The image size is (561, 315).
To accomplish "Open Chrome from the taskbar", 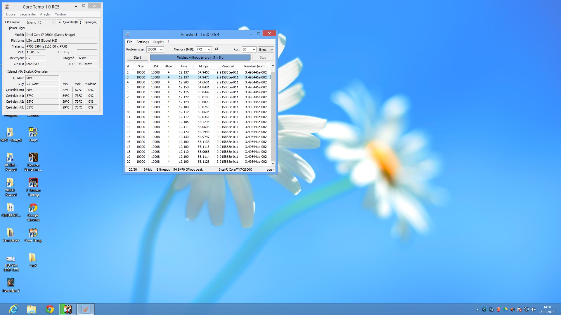I will pyautogui.click(x=50, y=309).
